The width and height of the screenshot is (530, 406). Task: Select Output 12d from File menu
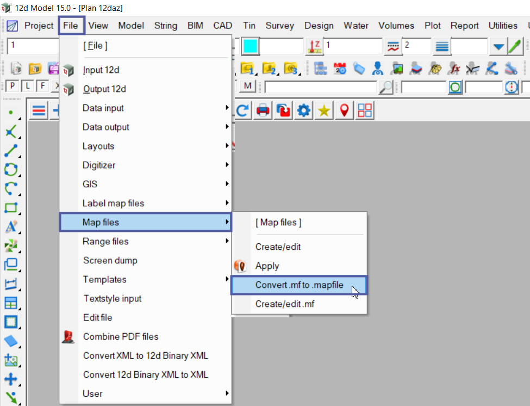pos(145,89)
